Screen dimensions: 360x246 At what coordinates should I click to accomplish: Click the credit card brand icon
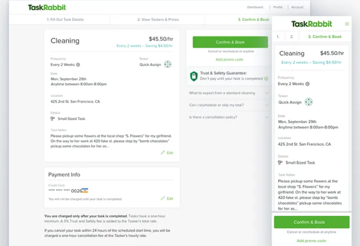coord(85,190)
